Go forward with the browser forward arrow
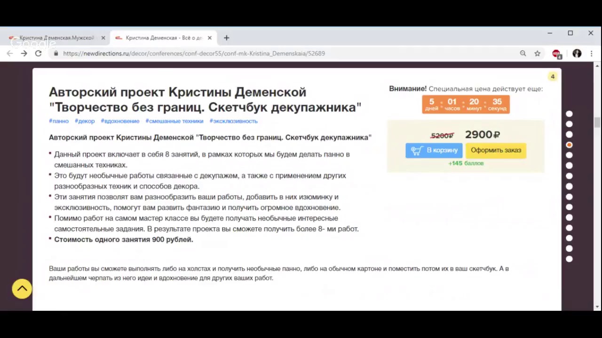Screen dimensions: 602x338 [24, 54]
